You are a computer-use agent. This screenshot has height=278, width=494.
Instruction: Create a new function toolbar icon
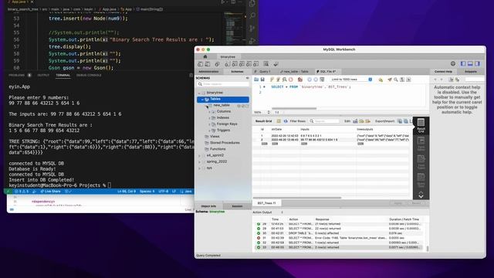256,64
